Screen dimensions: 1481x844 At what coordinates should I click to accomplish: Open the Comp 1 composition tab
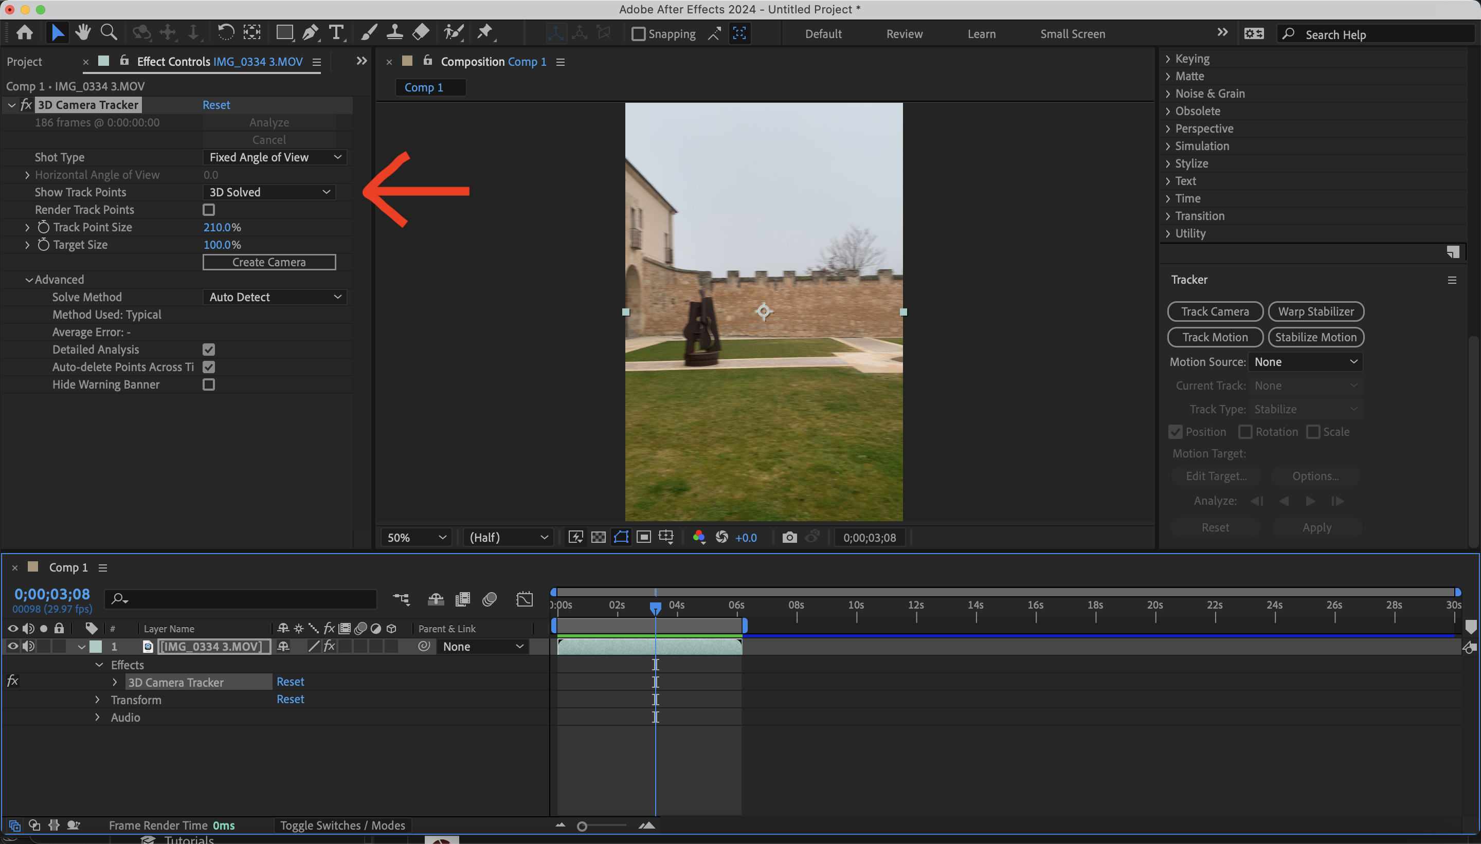430,87
